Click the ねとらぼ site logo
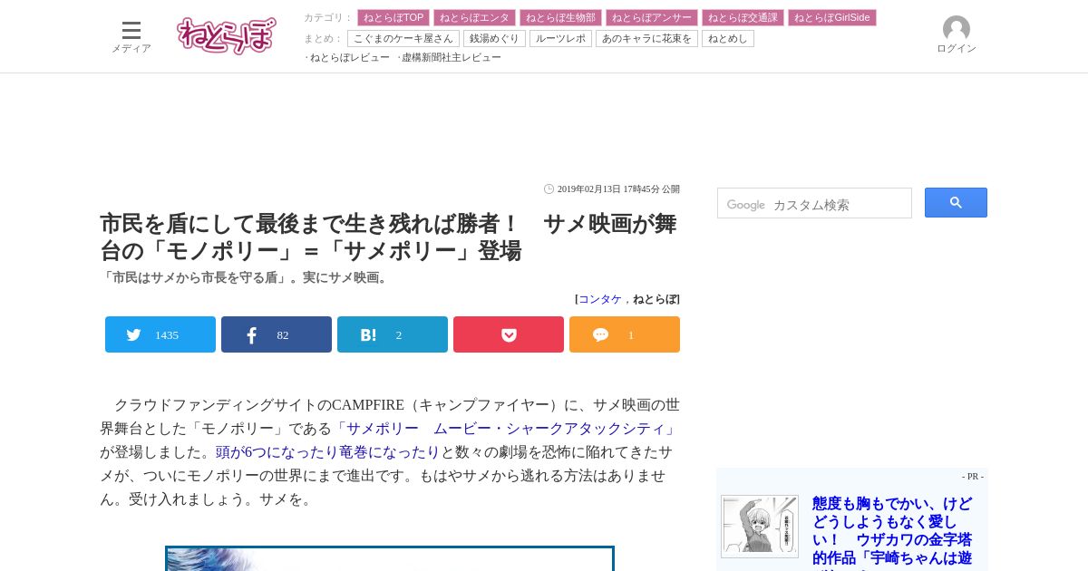Screen dimensions: 1088x571 coord(227,35)
